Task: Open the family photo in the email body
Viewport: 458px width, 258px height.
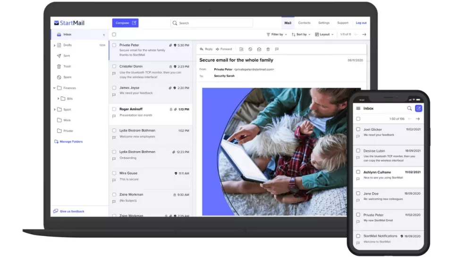Action: coord(281,152)
